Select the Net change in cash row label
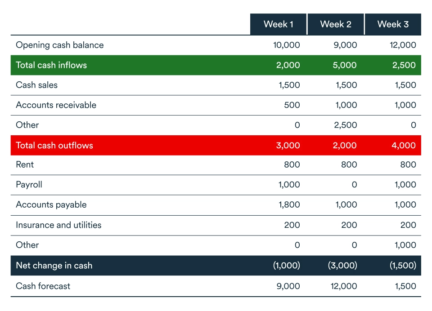The height and width of the screenshot is (311, 432). click(54, 266)
